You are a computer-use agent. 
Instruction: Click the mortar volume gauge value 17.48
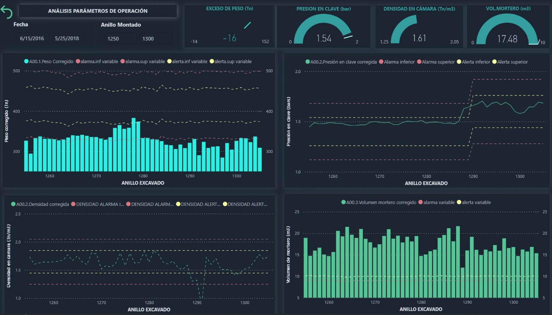point(507,39)
